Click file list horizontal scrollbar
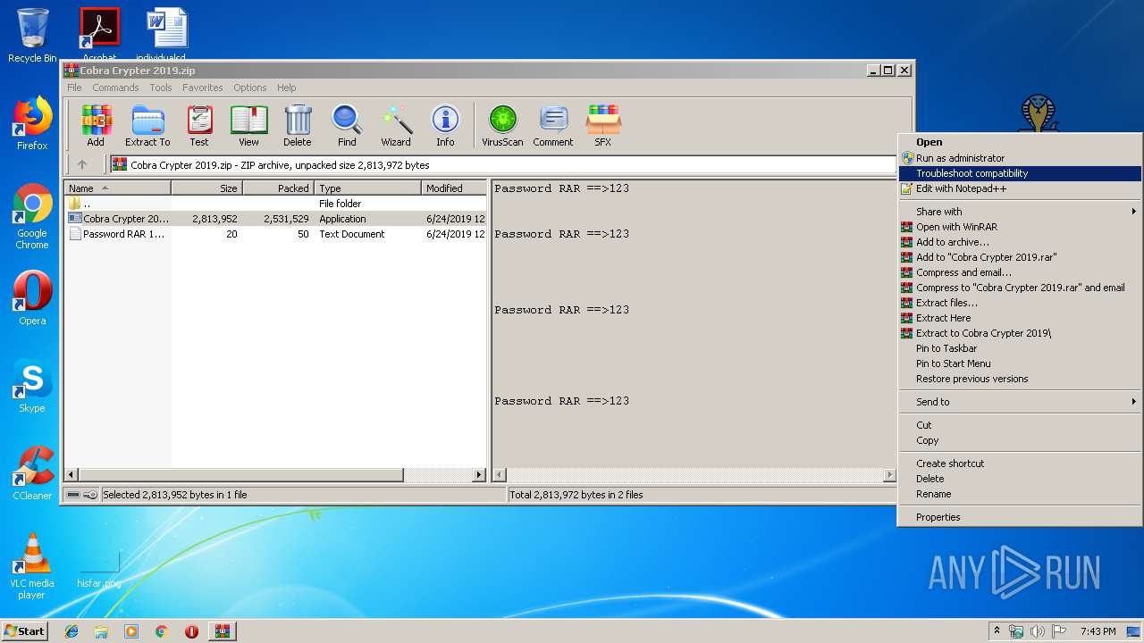This screenshot has height=643, width=1144. click(275, 475)
